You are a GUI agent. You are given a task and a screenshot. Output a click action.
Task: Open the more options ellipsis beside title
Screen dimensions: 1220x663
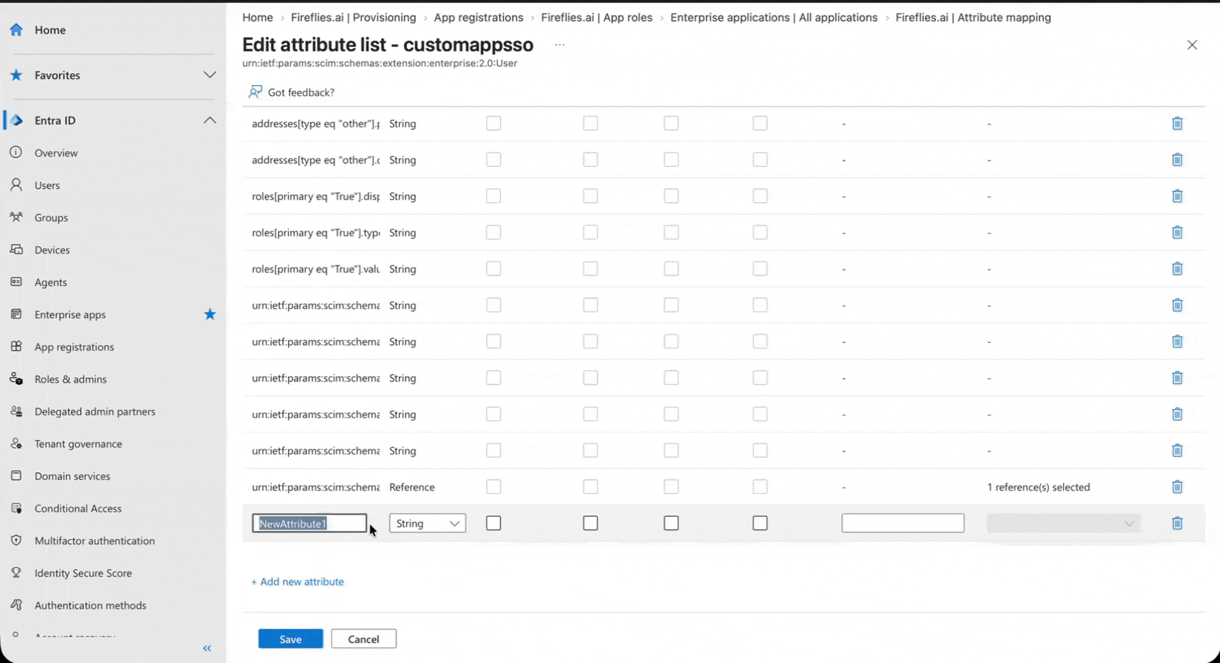[559, 44]
